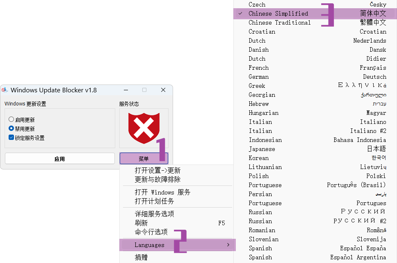
Task: Choose the Dutch Didier language entry
Action: click(x=315, y=59)
